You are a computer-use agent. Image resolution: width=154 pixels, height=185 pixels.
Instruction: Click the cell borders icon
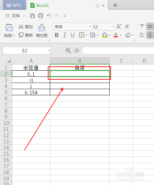pos(82,35)
